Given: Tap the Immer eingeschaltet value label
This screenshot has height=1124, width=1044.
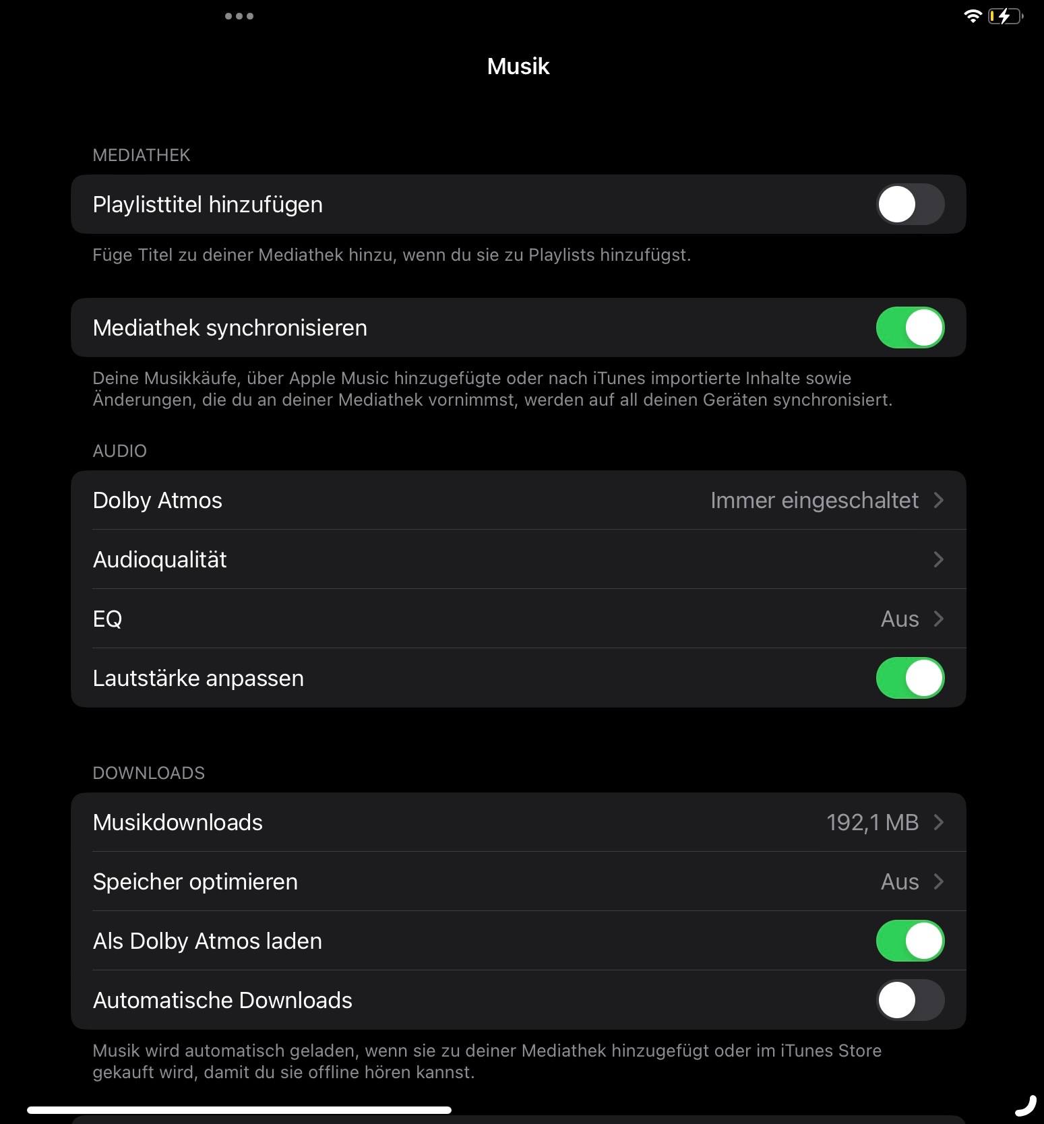Looking at the screenshot, I should [x=814, y=500].
